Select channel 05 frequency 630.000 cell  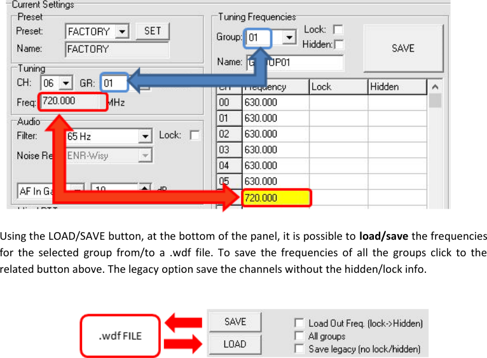point(275,181)
